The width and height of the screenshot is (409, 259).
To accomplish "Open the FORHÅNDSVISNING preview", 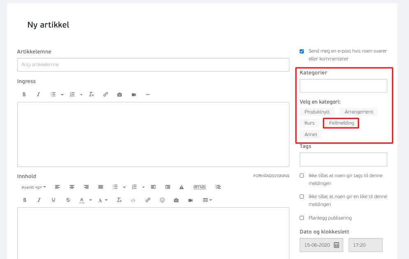I will click(271, 176).
